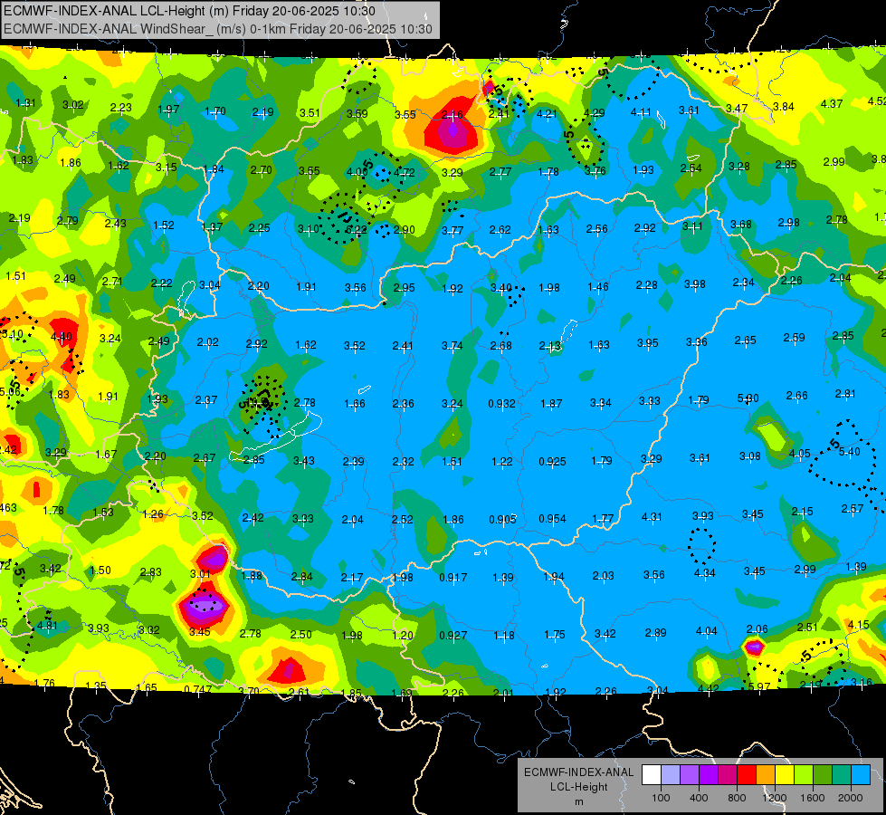
Task: Click the legend tick label 100
Action: point(661,798)
